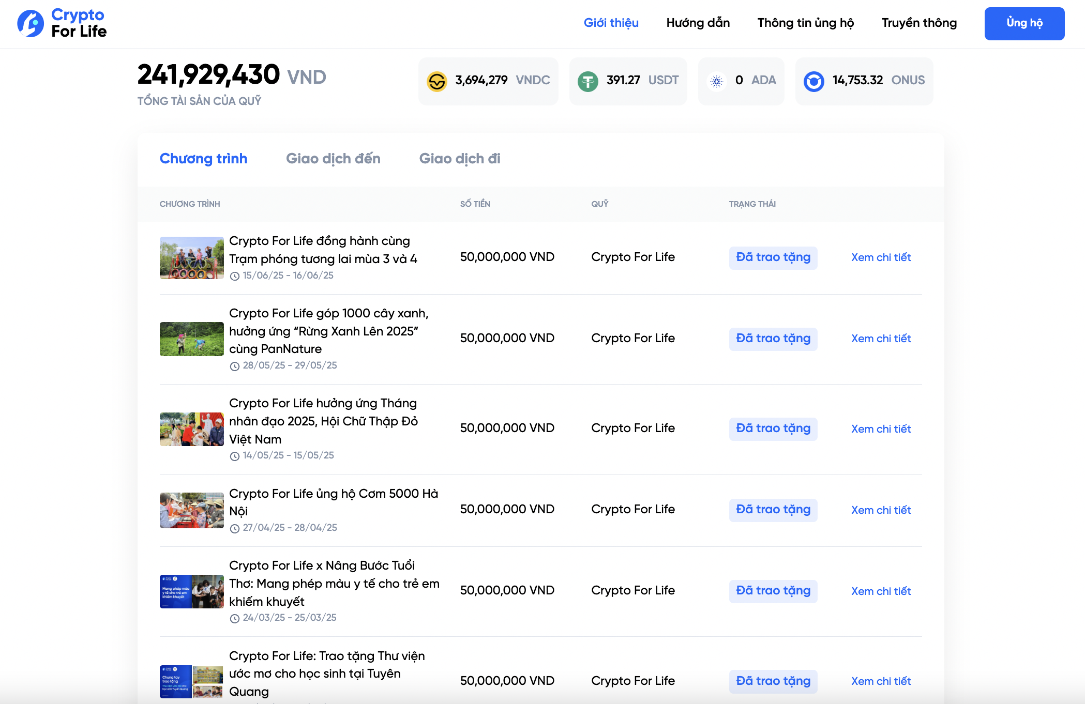Viewport: 1085px width, 704px height.
Task: Switch to the Giao dịch đi tab
Action: click(460, 158)
